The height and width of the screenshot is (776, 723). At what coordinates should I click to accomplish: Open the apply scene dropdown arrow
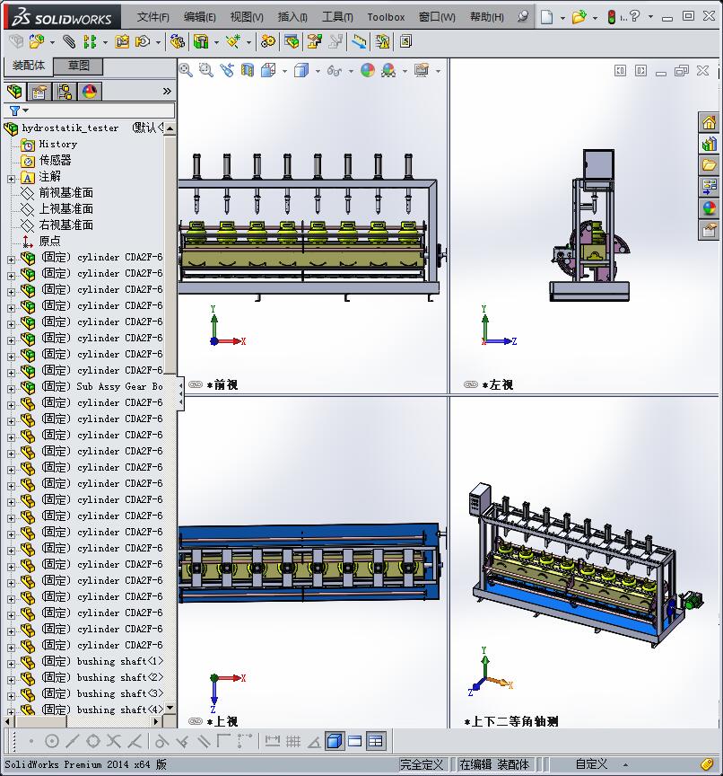[x=405, y=71]
